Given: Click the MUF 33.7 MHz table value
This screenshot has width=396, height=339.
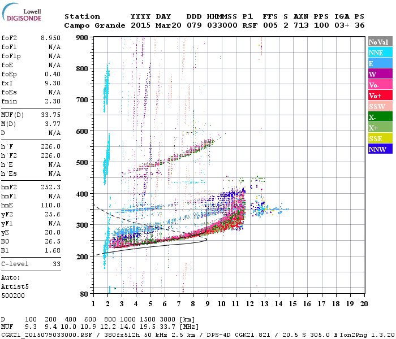Looking at the screenshot, I should coord(167,327).
